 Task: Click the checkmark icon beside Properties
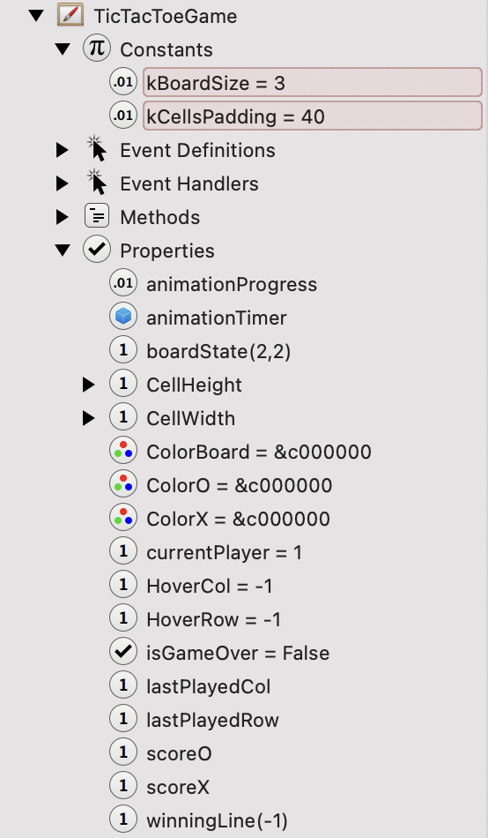(x=97, y=250)
